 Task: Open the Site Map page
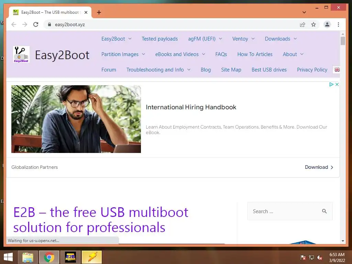tap(231, 70)
